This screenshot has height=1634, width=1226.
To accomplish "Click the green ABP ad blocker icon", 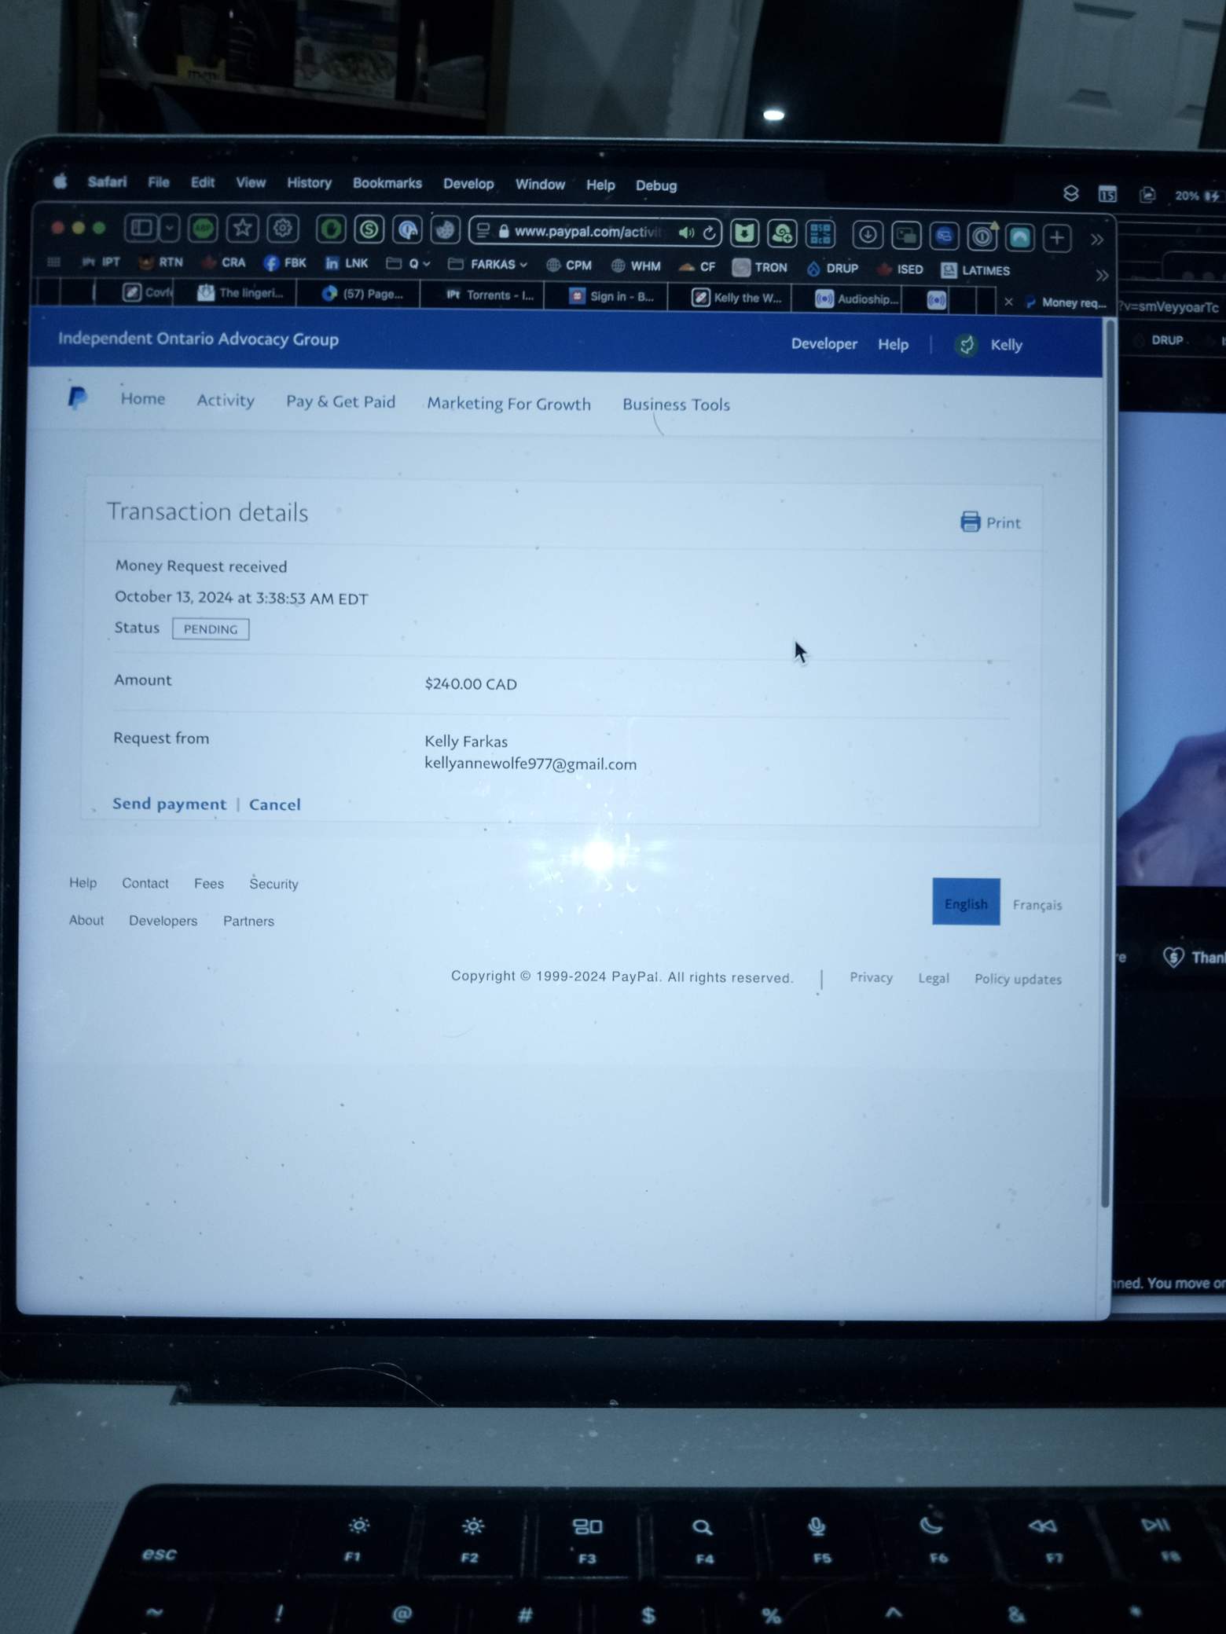I will (203, 229).
